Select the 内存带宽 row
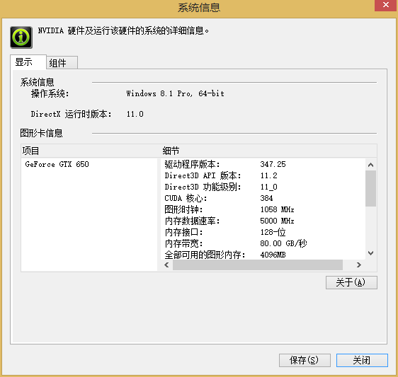The height and width of the screenshot is (377, 398). [x=263, y=243]
